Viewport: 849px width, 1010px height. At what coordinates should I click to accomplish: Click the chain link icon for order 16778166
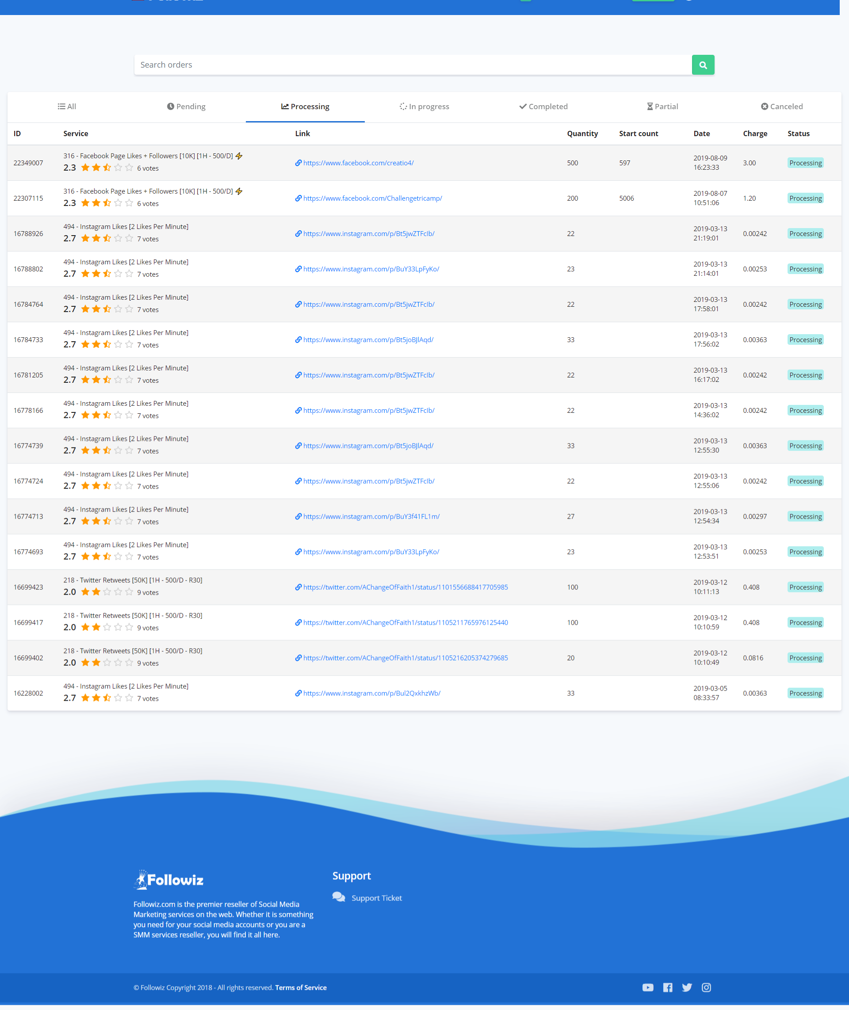298,411
